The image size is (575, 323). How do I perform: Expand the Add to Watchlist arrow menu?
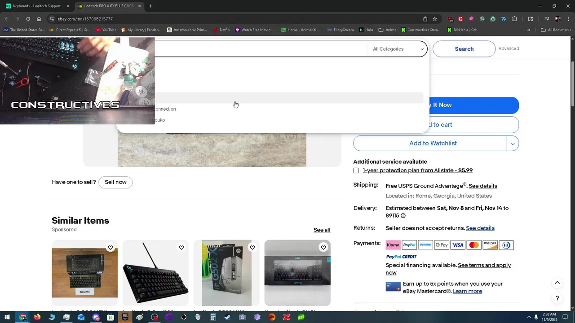click(x=513, y=144)
